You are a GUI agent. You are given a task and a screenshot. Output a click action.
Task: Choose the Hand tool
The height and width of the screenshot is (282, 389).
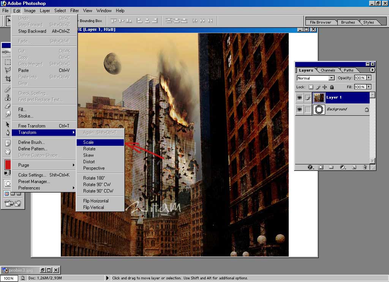[8, 151]
